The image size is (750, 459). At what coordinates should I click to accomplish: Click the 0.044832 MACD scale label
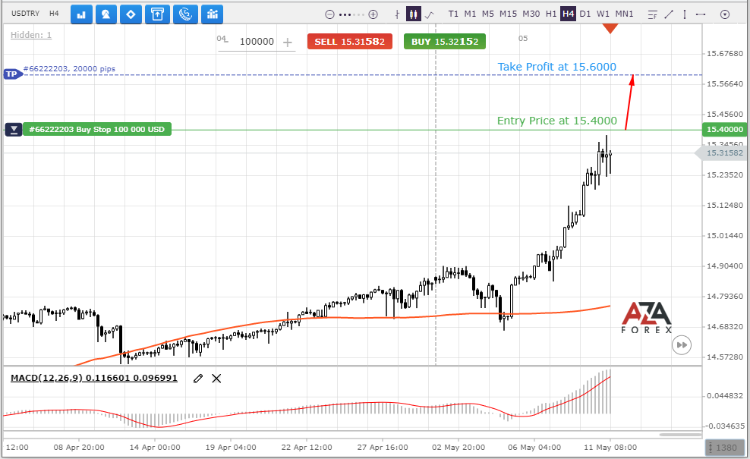point(725,395)
